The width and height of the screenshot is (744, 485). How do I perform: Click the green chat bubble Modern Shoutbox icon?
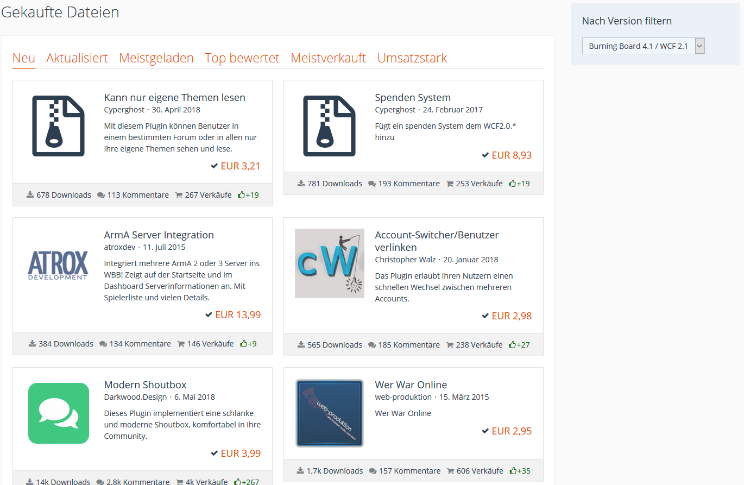point(58,413)
